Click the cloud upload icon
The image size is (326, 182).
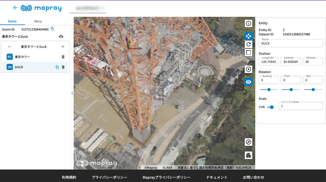click(x=61, y=36)
